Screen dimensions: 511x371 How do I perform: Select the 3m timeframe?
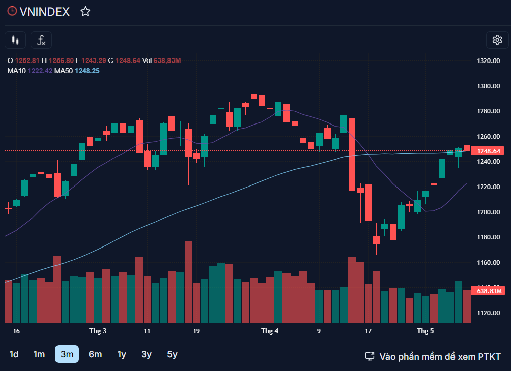coord(67,354)
